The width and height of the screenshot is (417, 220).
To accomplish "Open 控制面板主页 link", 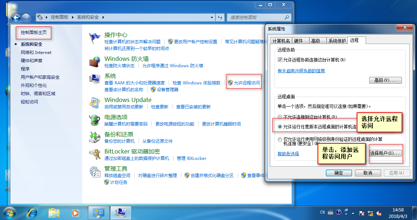I will [33, 32].
